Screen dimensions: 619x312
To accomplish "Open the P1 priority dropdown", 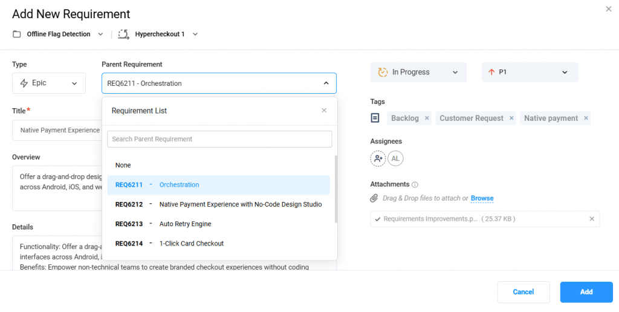I will pos(530,72).
